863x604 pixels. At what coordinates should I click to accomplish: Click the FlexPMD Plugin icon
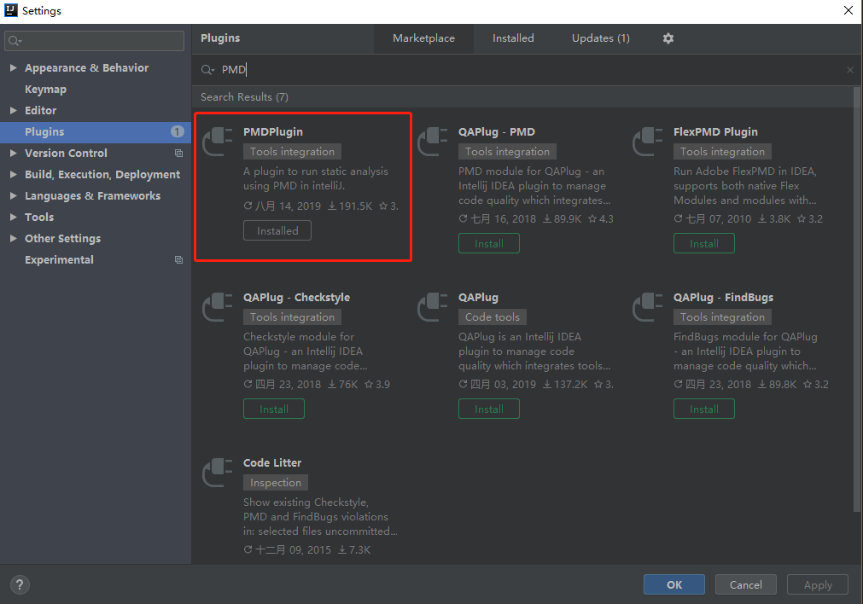click(x=648, y=142)
